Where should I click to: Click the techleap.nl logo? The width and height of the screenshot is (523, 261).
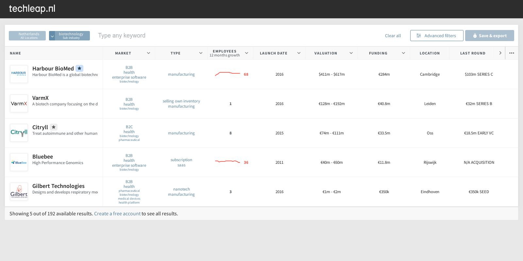click(32, 9)
